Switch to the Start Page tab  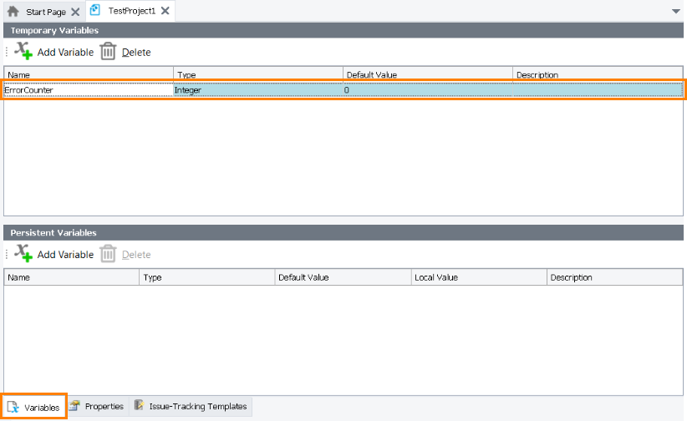click(45, 12)
